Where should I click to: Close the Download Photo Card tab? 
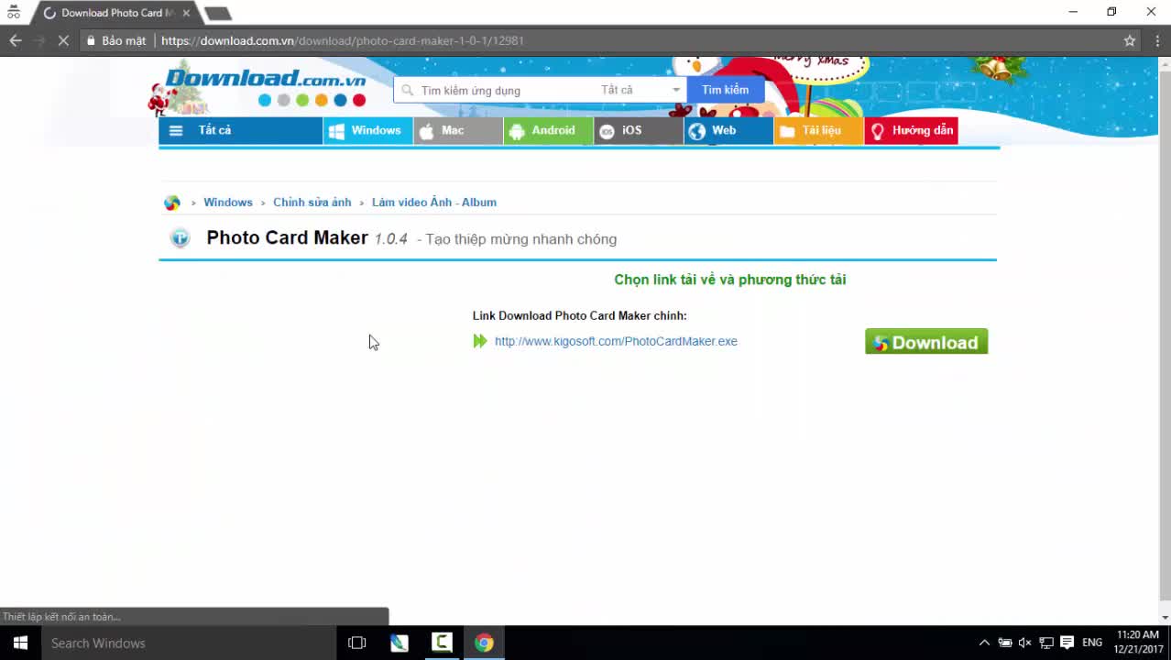click(186, 13)
